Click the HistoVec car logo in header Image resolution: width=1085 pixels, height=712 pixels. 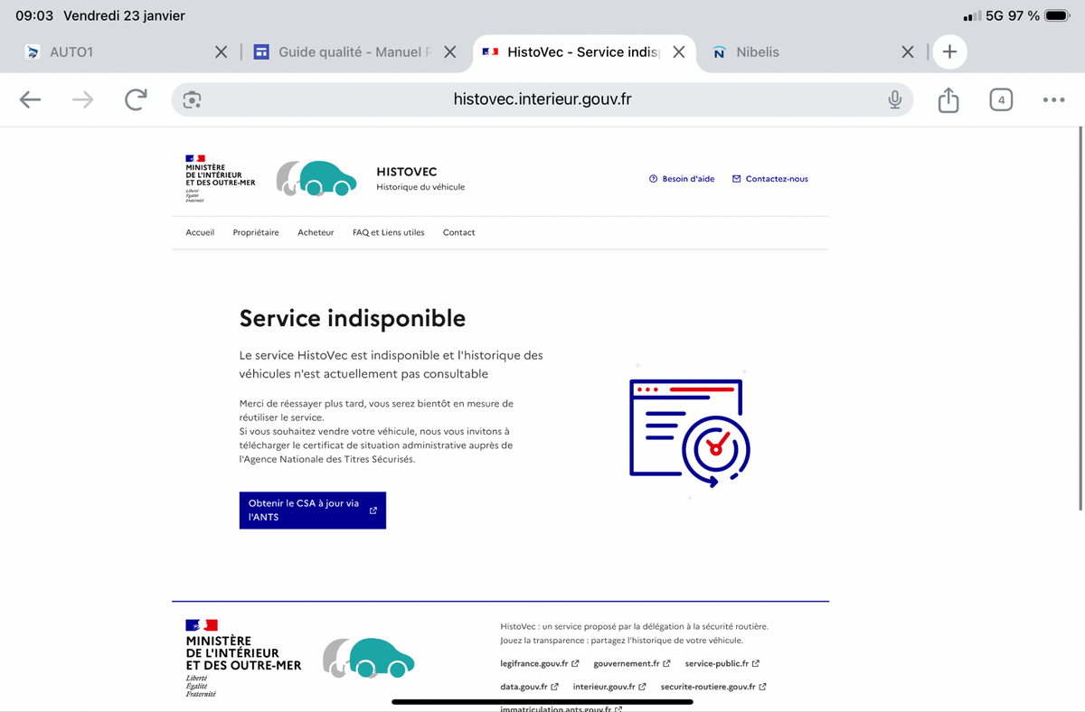point(315,179)
